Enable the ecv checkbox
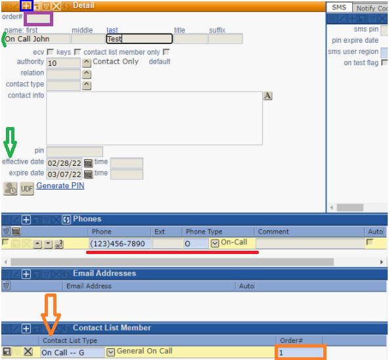This screenshot has width=389, height=360. (51, 52)
